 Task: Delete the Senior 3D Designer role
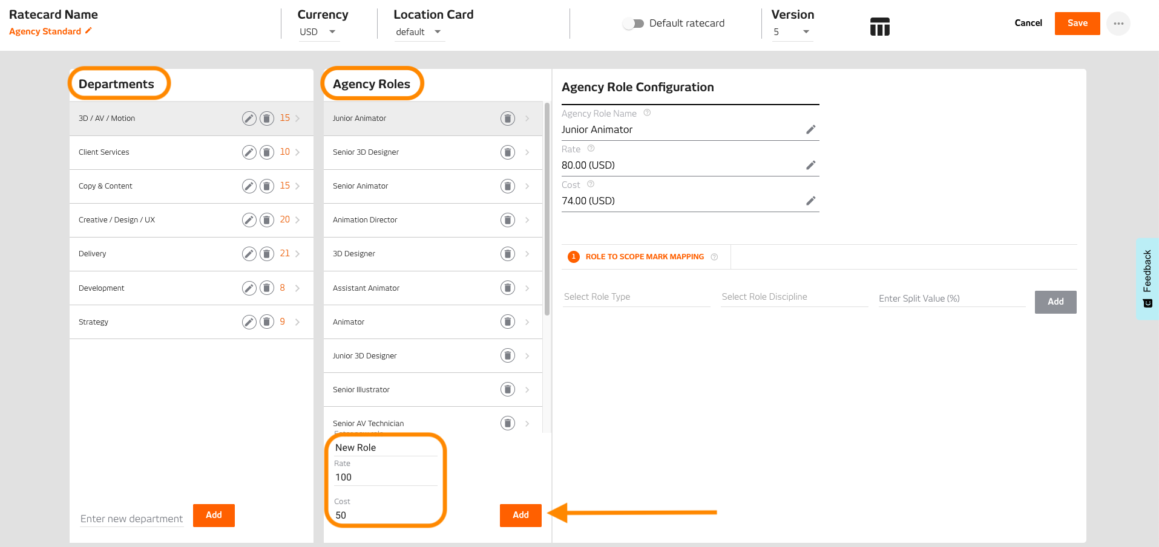(508, 152)
